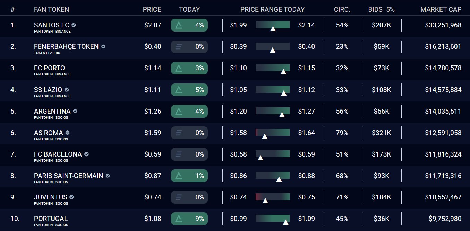Click Santos FC price range marker
470x231 pixels.
pos(273,28)
